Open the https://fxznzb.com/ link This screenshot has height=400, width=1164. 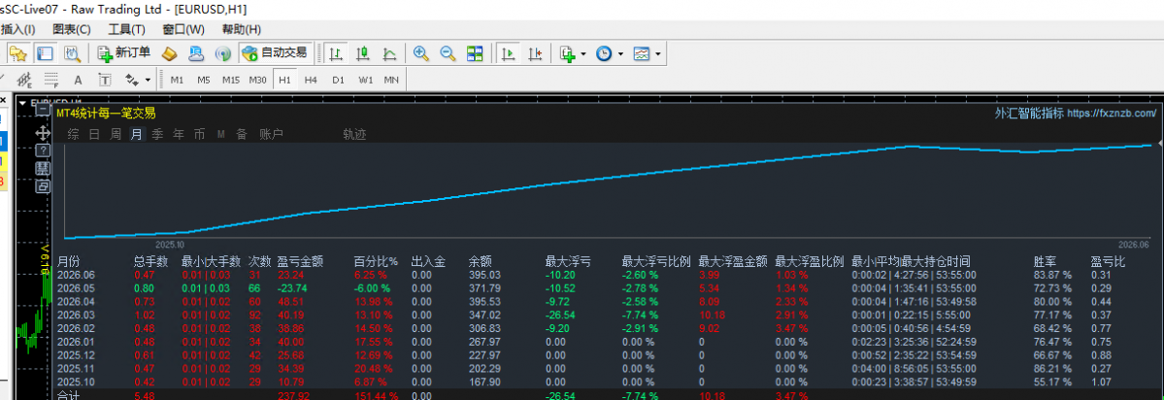pyautogui.click(x=1112, y=114)
